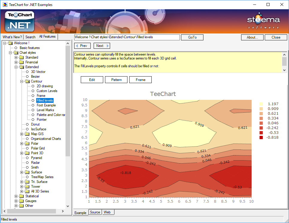This screenshot has height=223, width=289.
Task: Click the Financial folder icon
Action: click(x=22, y=62)
